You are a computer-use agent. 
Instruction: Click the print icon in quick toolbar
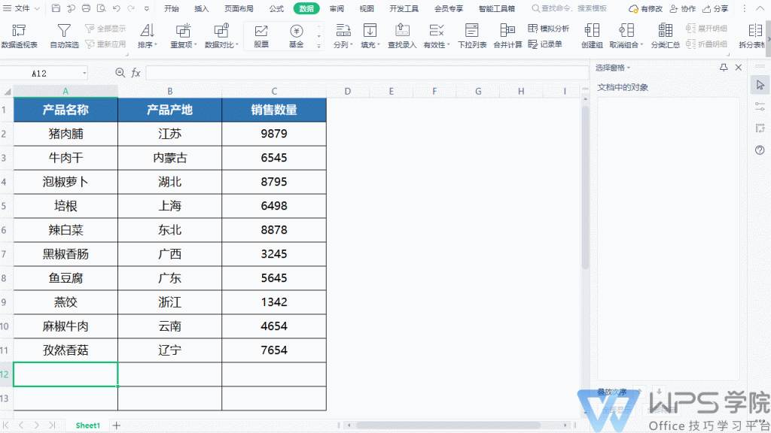coord(86,8)
